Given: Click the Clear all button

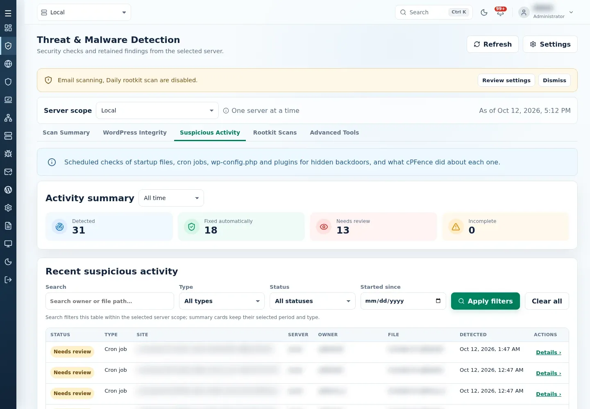Looking at the screenshot, I should pos(547,301).
